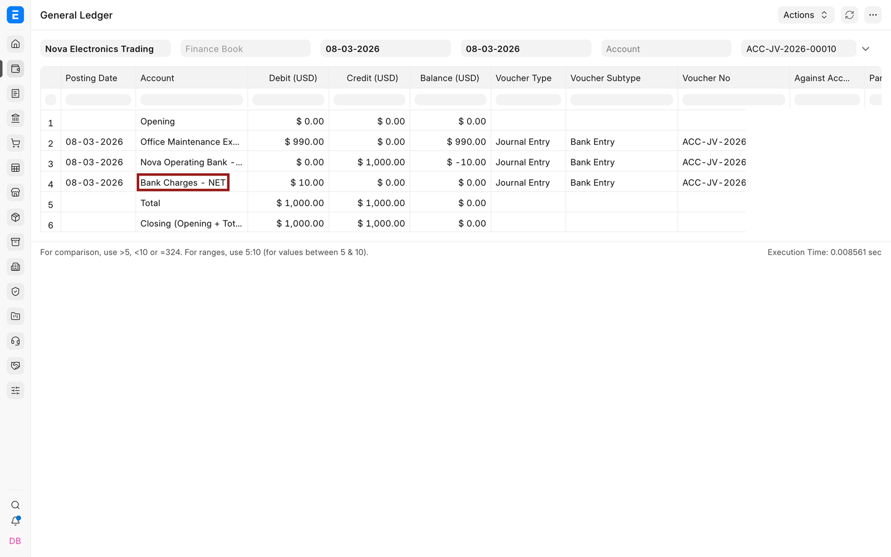Click the Voucher Subtype column header
Screen dimensions: 891x557
pos(622,78)
